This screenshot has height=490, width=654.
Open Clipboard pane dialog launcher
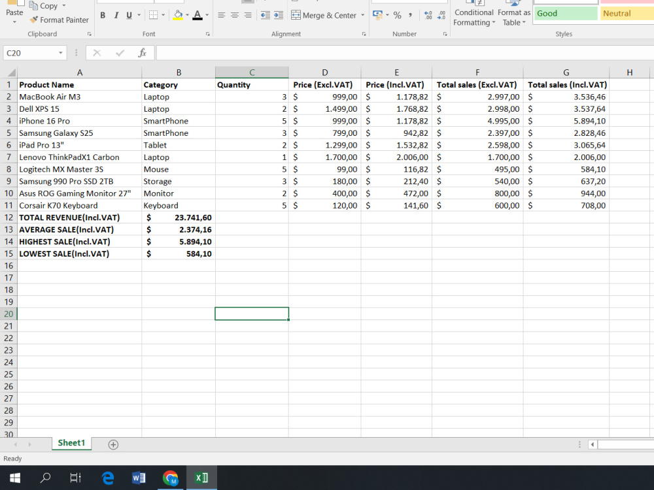[89, 34]
